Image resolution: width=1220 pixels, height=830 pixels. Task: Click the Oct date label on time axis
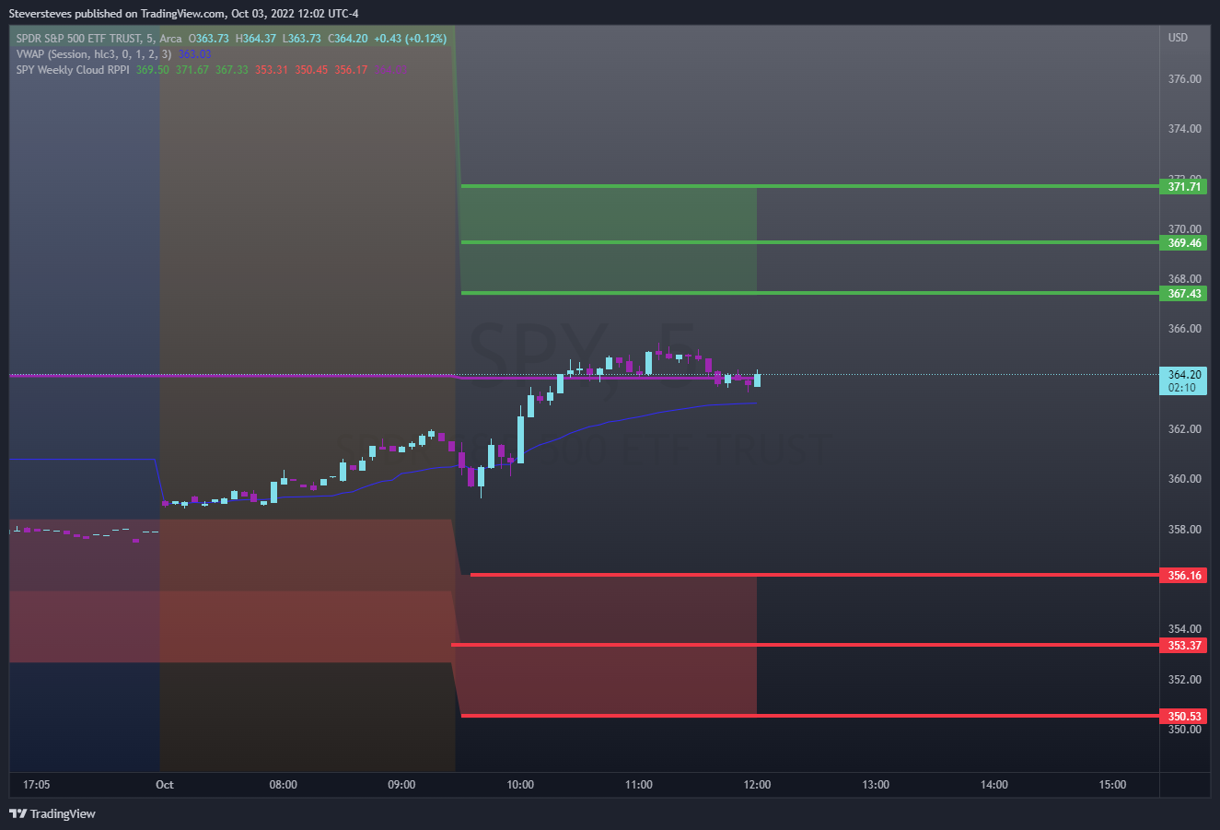[164, 785]
